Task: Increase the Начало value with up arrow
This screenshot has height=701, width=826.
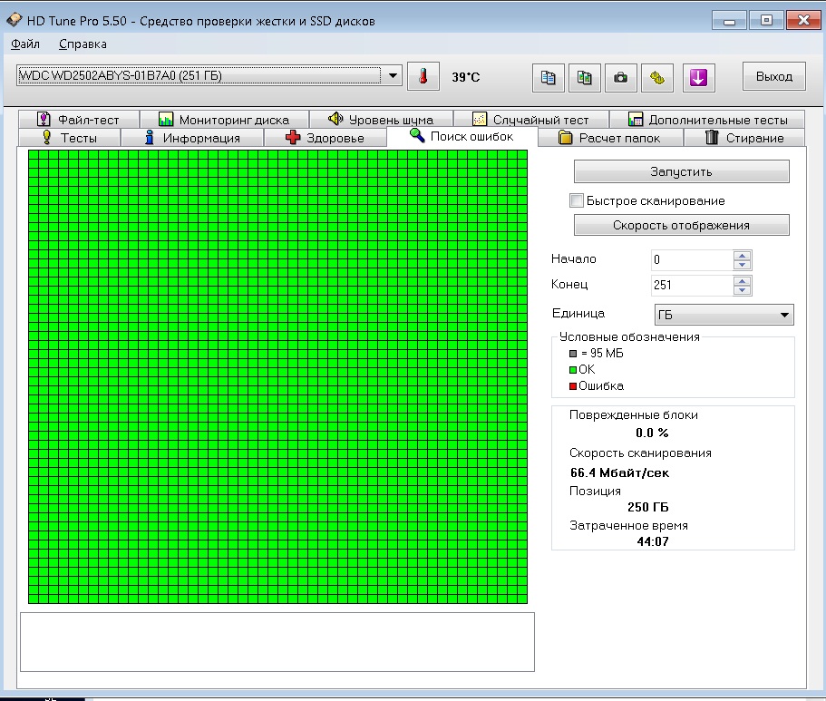Action: coord(742,256)
